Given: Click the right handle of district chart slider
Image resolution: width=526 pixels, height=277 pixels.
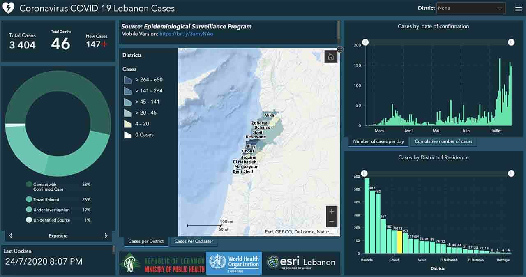Looking at the screenshot, I should [x=511, y=173].
